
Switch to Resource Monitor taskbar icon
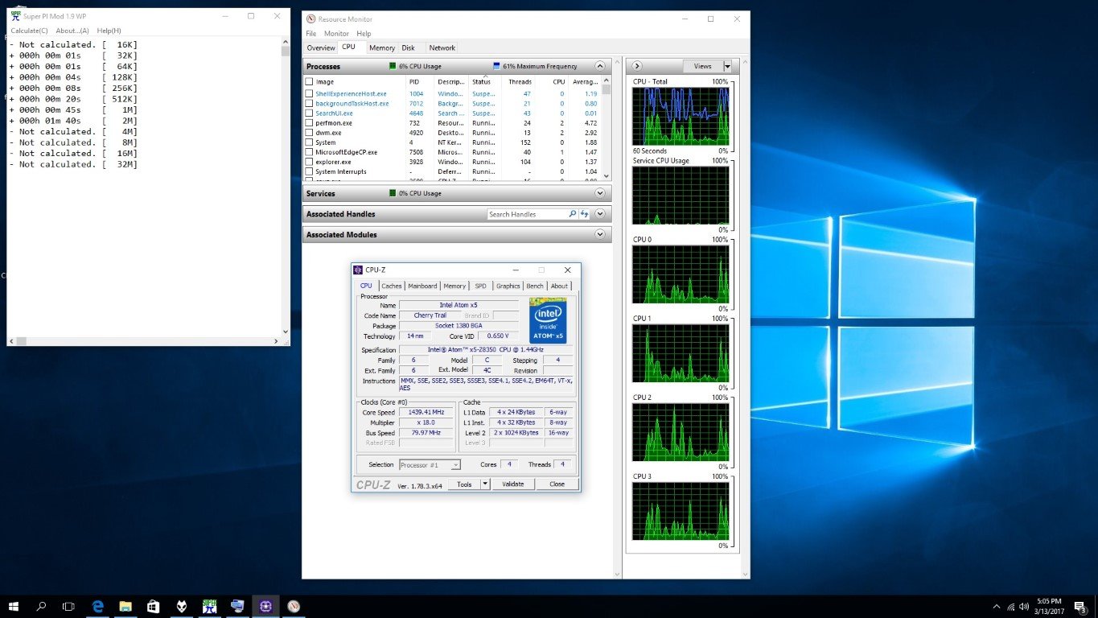coord(293,606)
